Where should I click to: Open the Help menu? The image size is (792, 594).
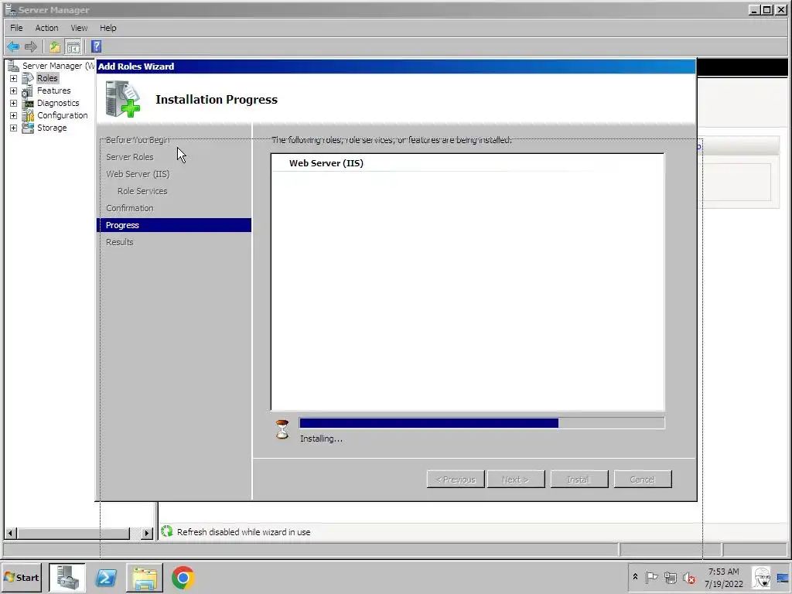(x=108, y=28)
